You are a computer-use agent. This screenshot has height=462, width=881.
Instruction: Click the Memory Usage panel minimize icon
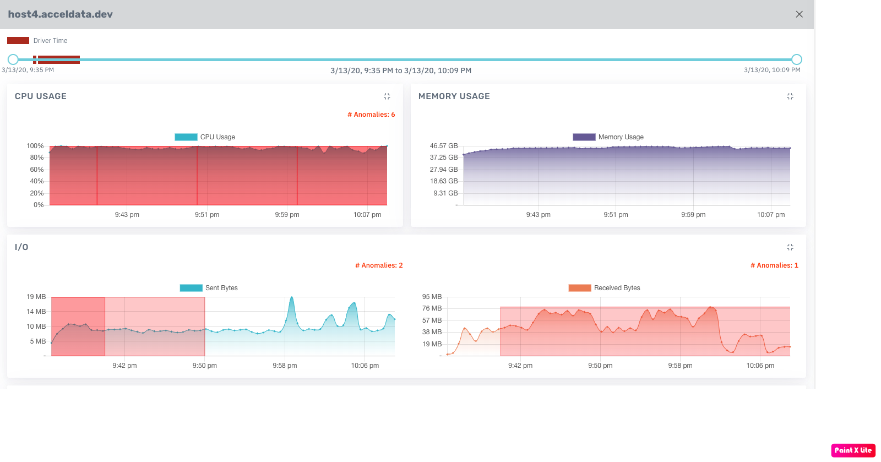790,96
